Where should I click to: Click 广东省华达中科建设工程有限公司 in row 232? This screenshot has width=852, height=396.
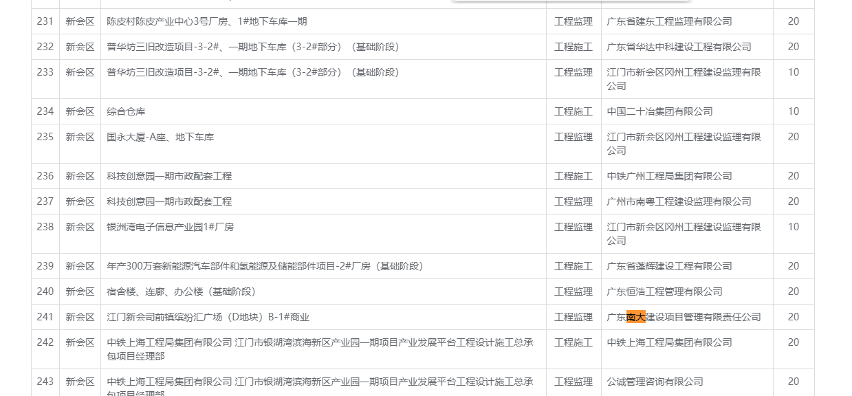(679, 47)
